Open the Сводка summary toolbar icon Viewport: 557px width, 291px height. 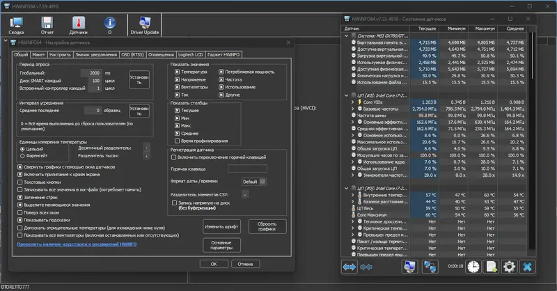click(16, 26)
